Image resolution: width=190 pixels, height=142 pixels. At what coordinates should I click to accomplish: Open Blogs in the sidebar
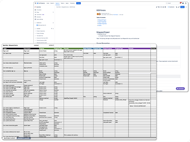click(37, 12)
